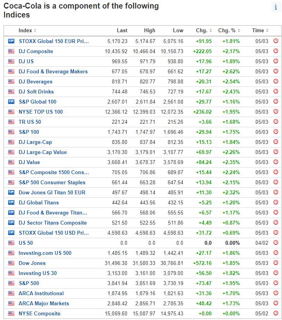
Task: Sort the table by Time column
Action: tap(260, 31)
